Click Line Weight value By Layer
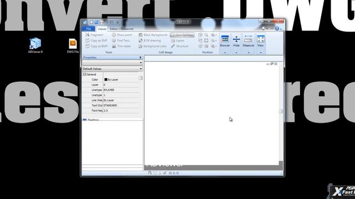Viewport: 355px width, 199px height. tap(120, 100)
